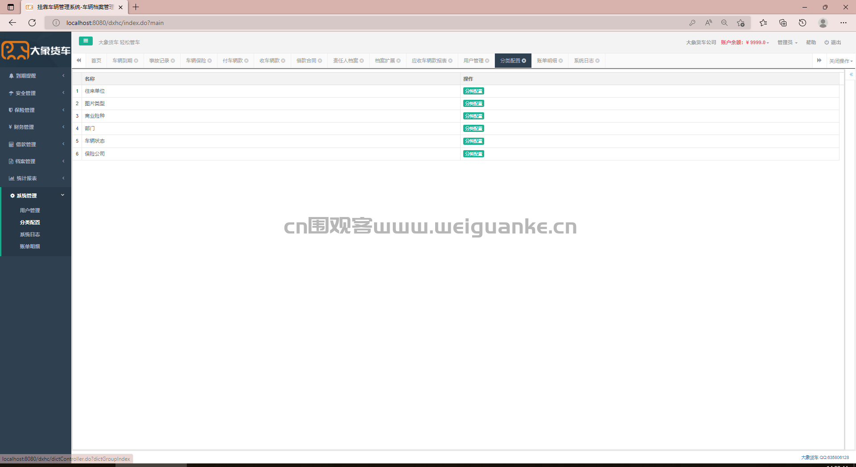Open the 账户余额 ¥9999.0 dropdown
The height and width of the screenshot is (467, 856).
[x=745, y=42]
